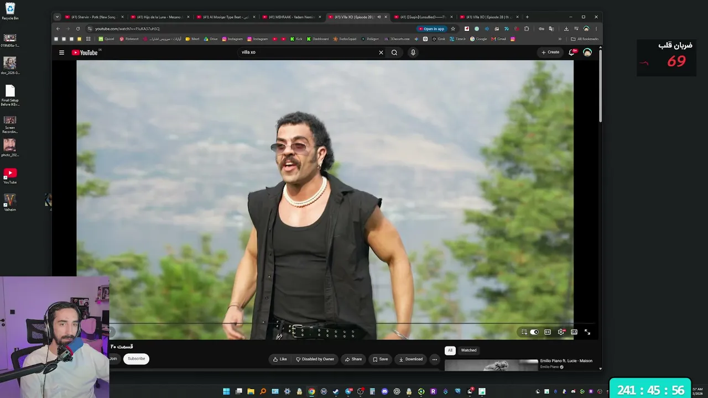Open File Explorer from the taskbar
This screenshot has width=708, height=398.
(251, 391)
